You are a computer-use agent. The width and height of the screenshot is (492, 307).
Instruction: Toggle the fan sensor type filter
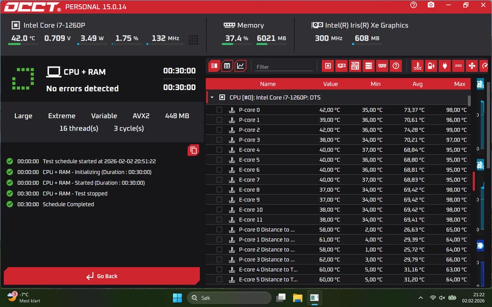tap(471, 66)
